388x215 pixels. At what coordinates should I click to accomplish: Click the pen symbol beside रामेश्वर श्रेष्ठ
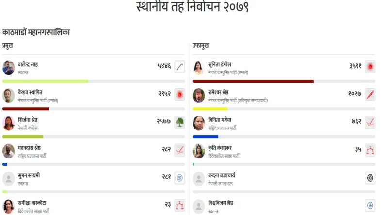pos(370,95)
